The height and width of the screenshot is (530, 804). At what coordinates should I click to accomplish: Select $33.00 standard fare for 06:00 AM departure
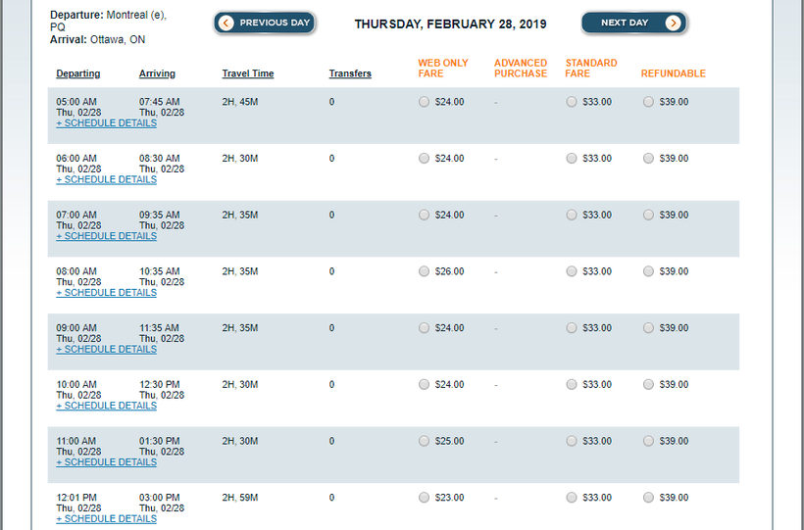click(x=572, y=158)
